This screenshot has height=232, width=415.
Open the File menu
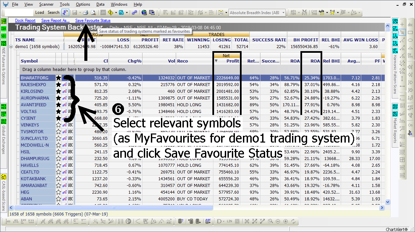click(x=15, y=4)
